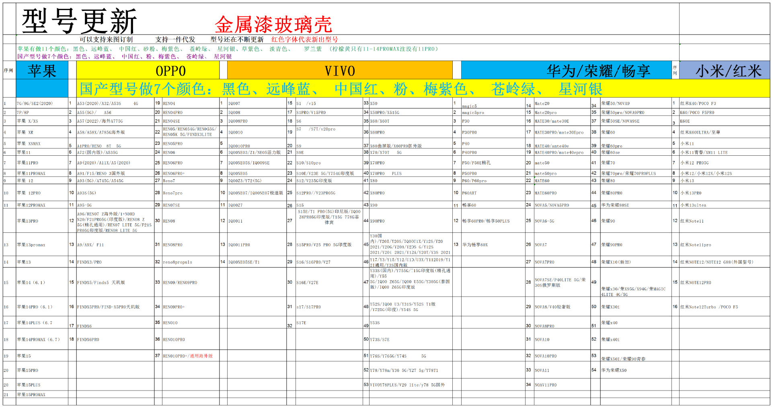Image resolution: width=772 pixels, height=407 pixels.
Task: Click the Y73S/S7E cell
Action: pos(411,339)
